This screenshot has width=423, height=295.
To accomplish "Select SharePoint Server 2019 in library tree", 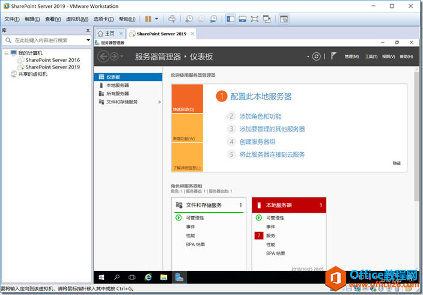I will coord(53,67).
